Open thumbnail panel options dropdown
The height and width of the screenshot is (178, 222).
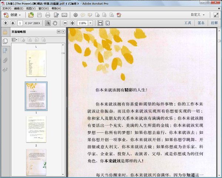(14, 40)
